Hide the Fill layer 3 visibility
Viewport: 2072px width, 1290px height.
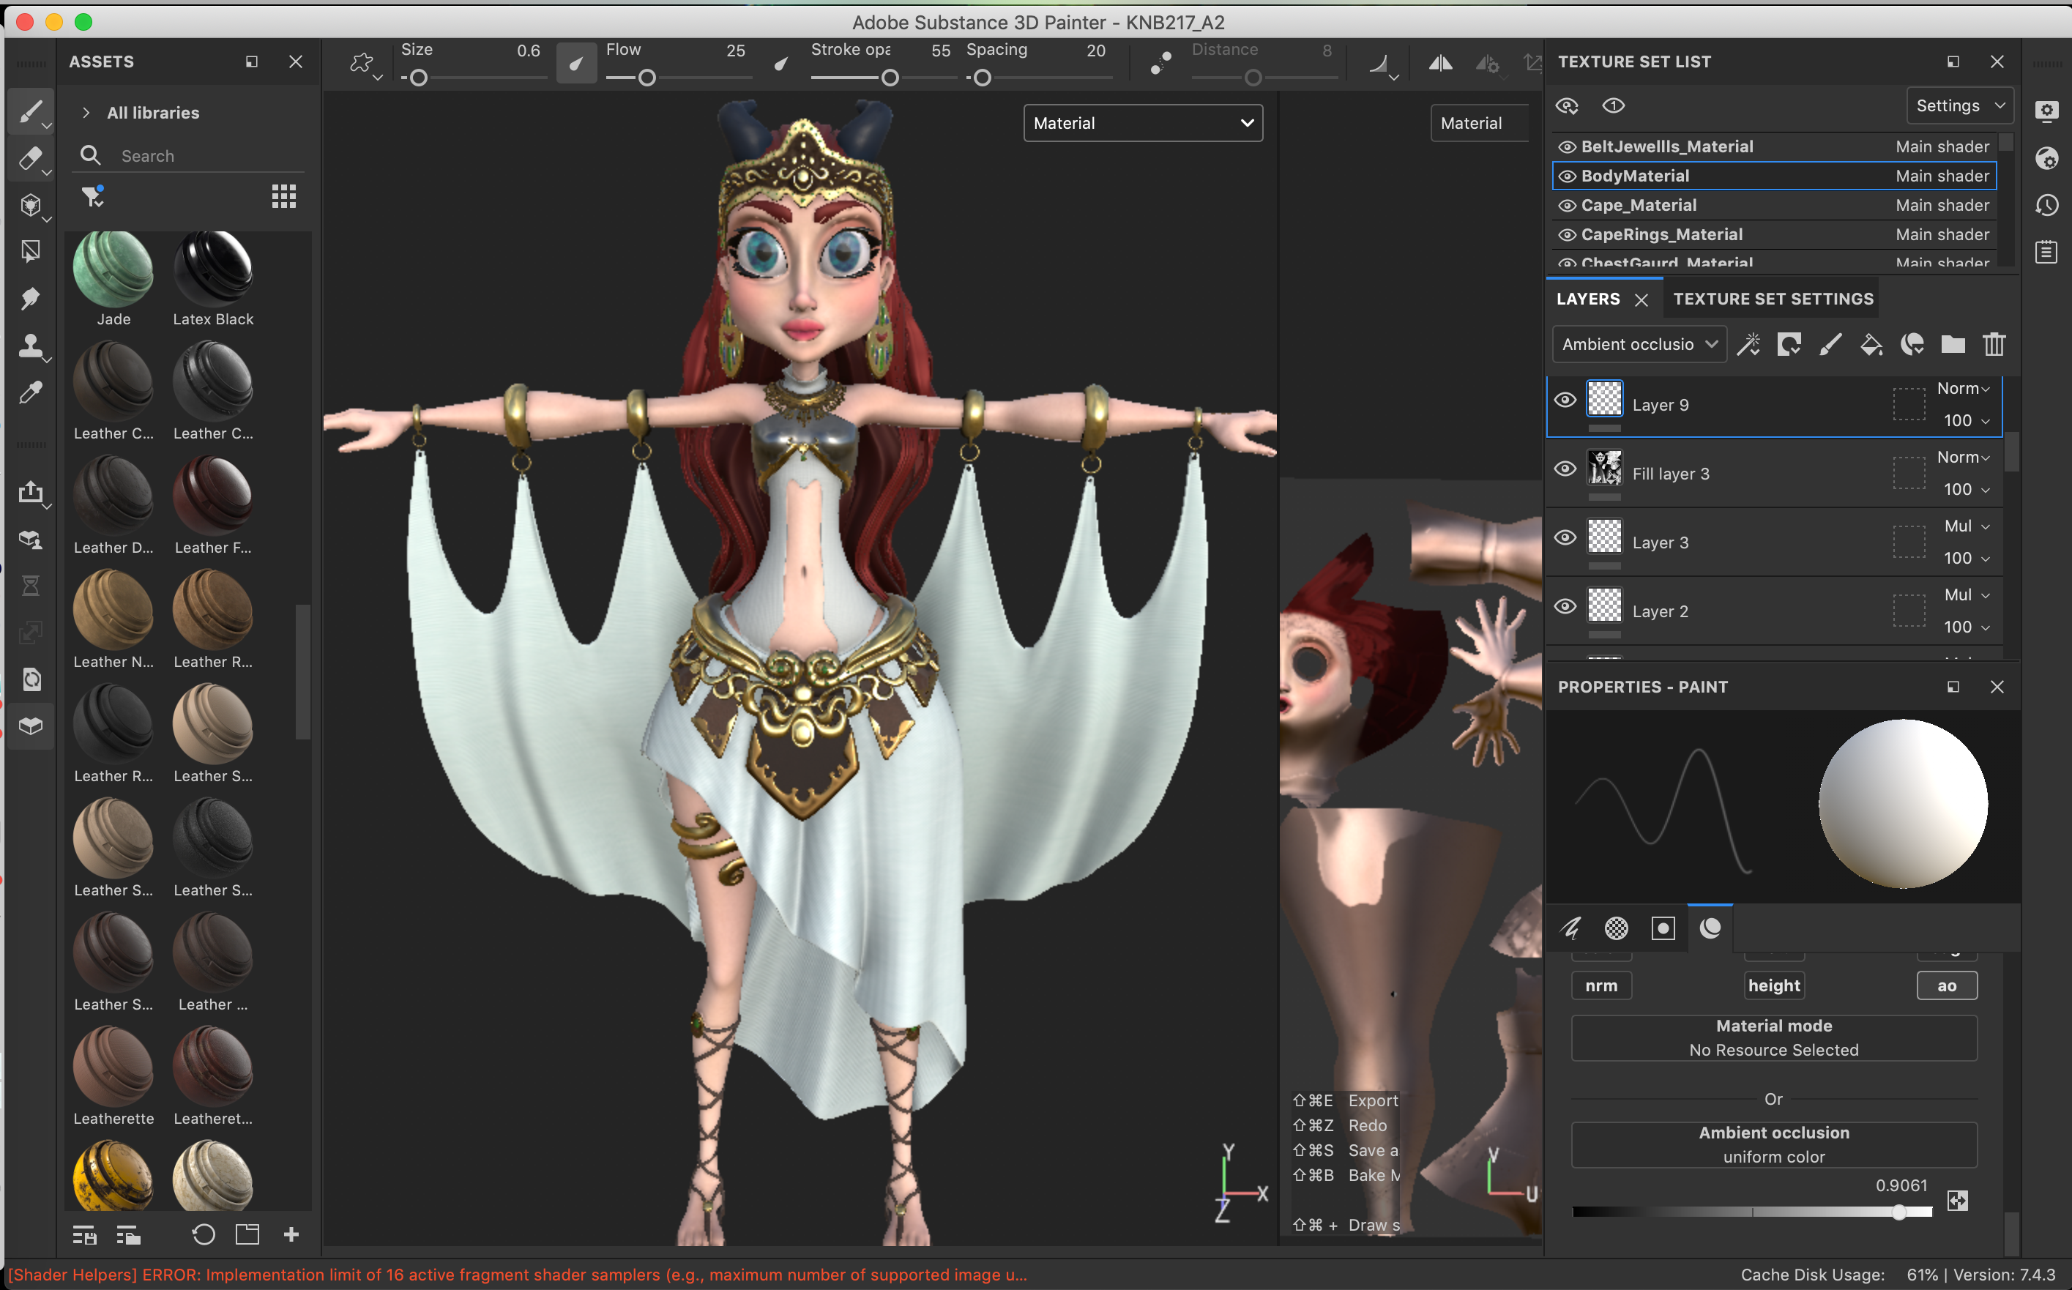1565,469
